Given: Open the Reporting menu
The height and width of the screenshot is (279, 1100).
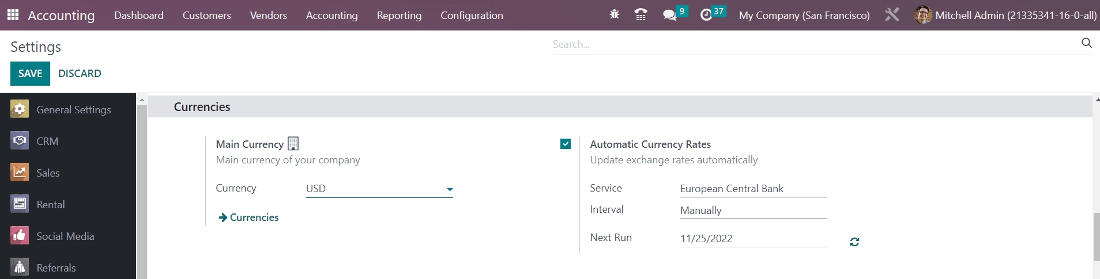Looking at the screenshot, I should pyautogui.click(x=399, y=16).
